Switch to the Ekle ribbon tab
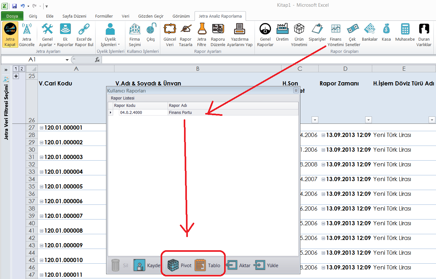The width and height of the screenshot is (436, 279). click(50, 16)
